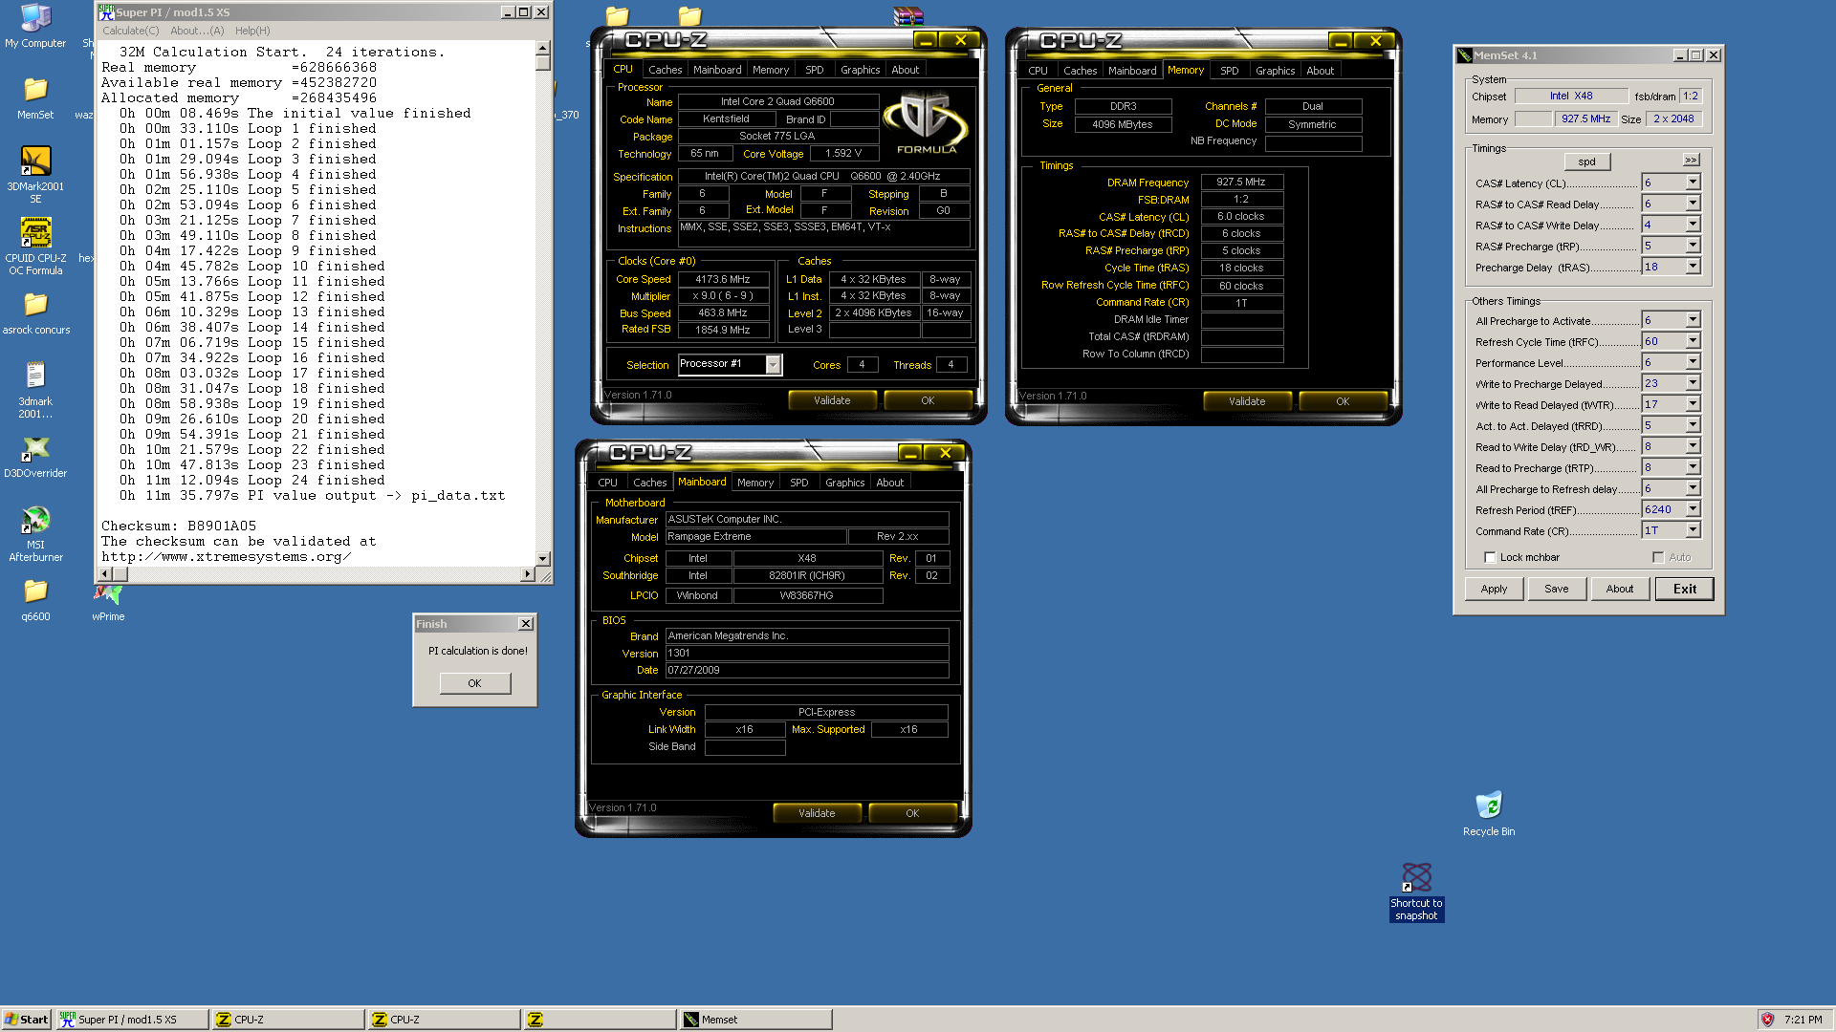Click the Checksum: B8901A05 text line
Image resolution: width=1836 pixels, height=1032 pixels.
179,526
